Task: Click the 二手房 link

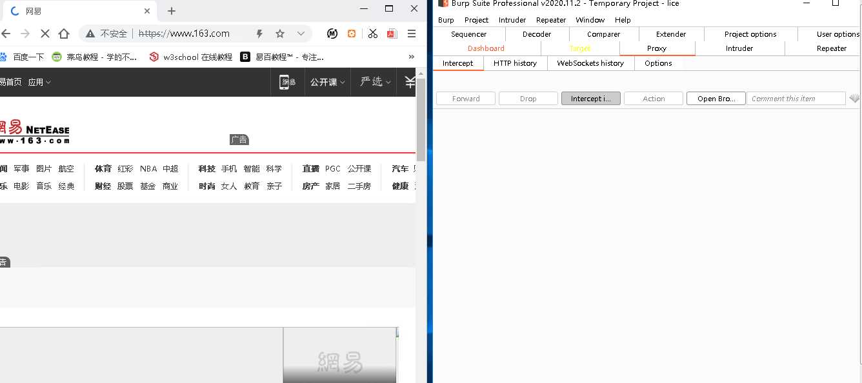Action: [x=359, y=186]
